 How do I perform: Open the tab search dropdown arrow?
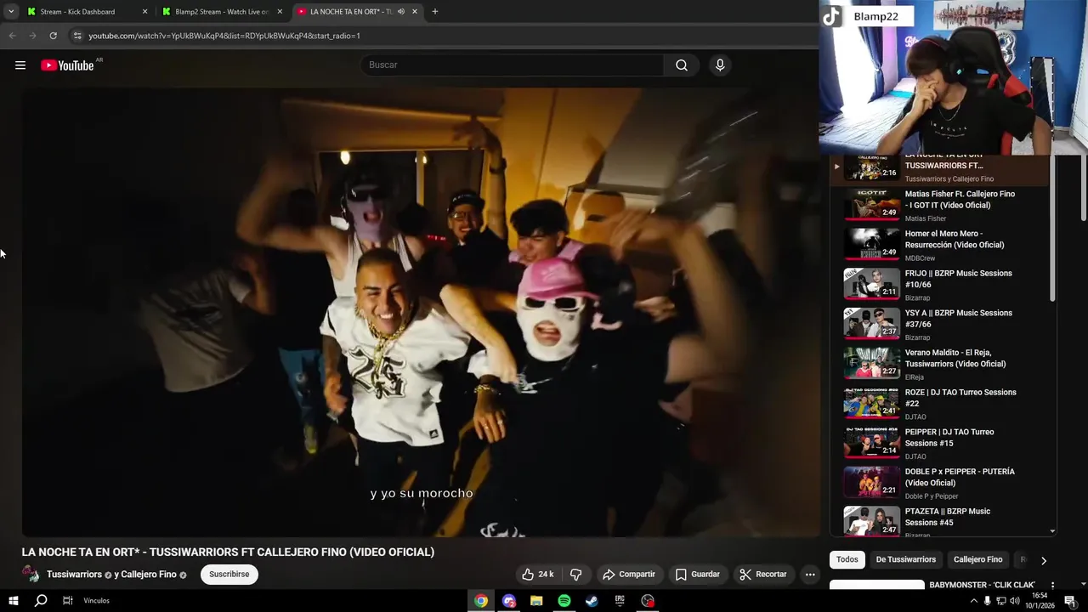[x=11, y=12]
